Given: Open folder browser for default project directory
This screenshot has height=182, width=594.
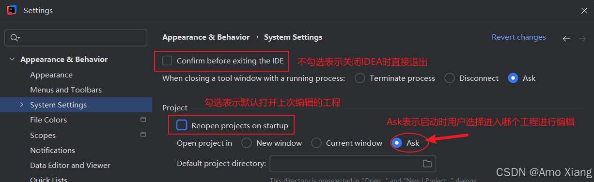Looking at the screenshot, I should pyautogui.click(x=427, y=164).
